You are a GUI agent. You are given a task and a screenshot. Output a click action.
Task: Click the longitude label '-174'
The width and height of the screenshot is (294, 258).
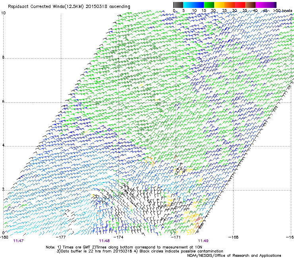(x=118, y=237)
